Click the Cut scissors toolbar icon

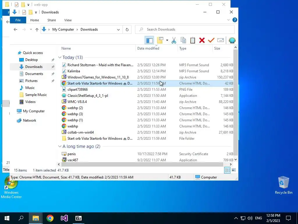tap(174, 40)
